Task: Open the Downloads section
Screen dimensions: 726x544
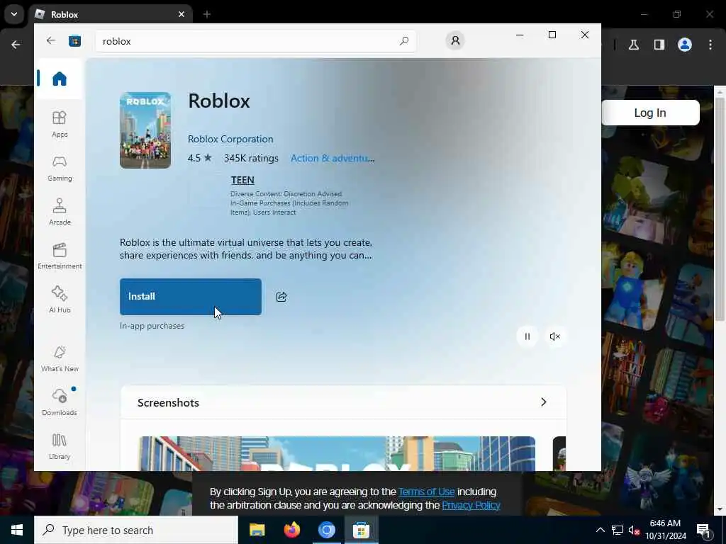Action: pyautogui.click(x=60, y=402)
